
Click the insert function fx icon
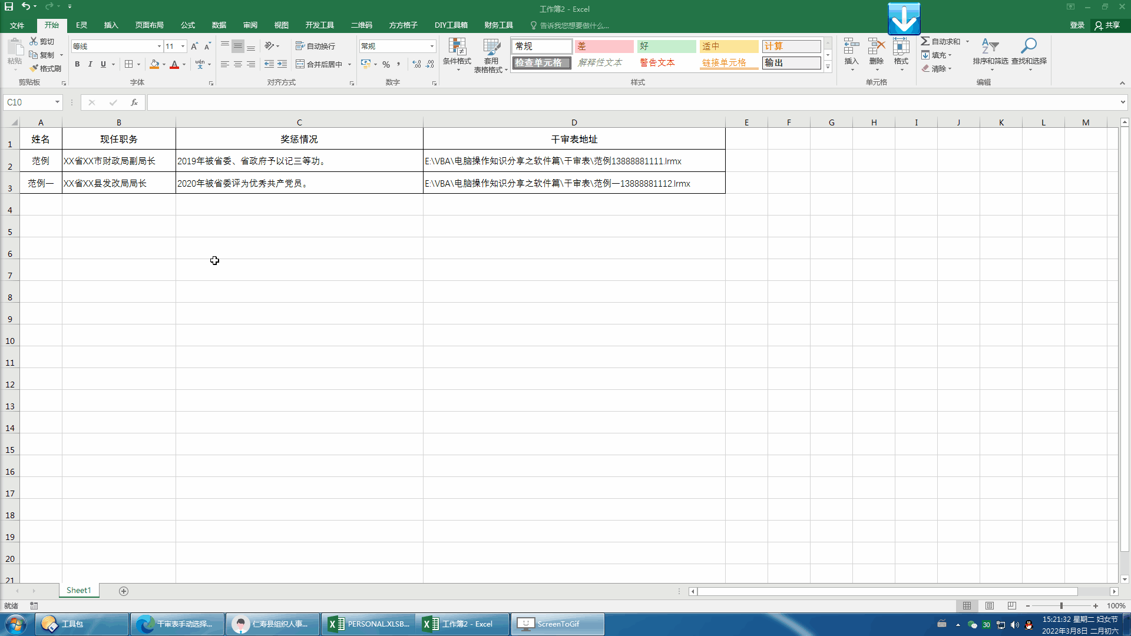tap(134, 102)
